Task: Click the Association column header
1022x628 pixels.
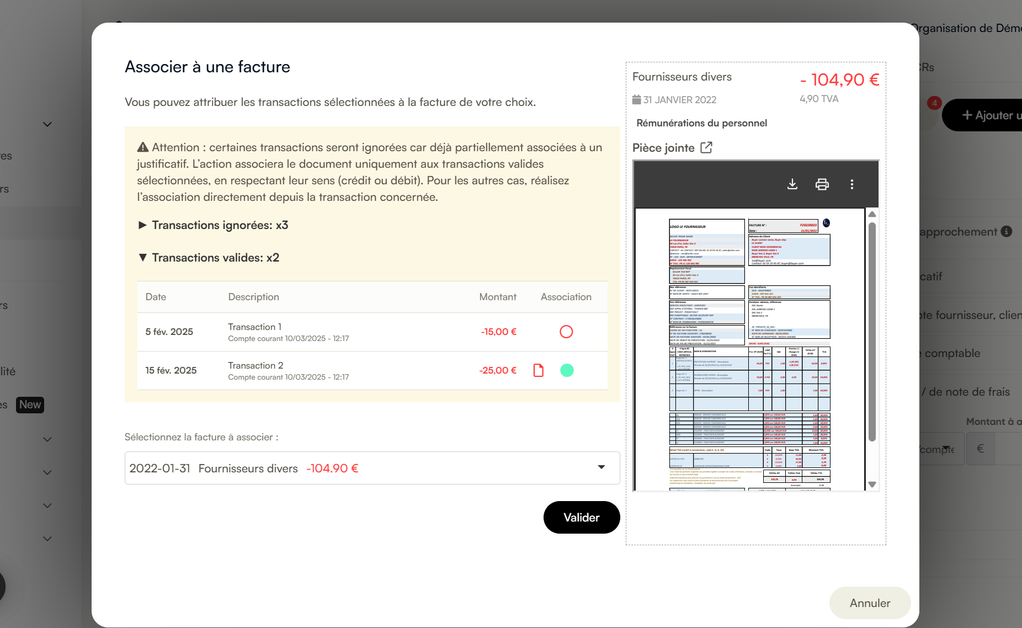Action: click(566, 297)
